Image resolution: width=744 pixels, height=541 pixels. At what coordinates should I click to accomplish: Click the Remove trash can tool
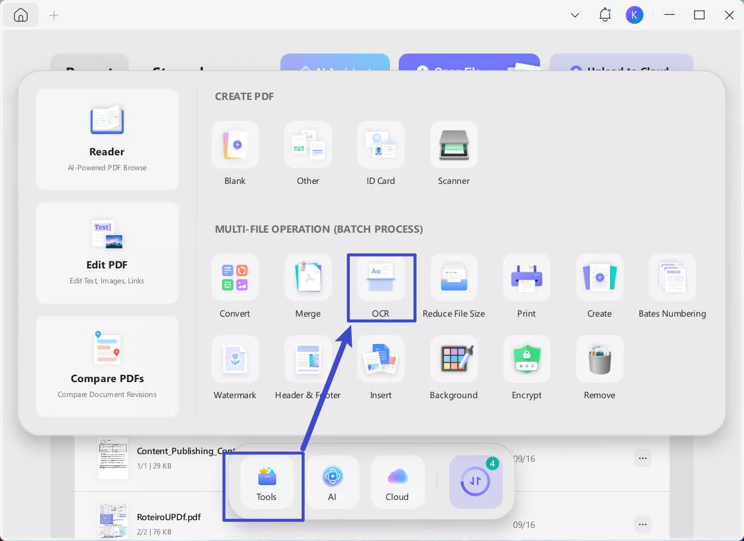tap(599, 359)
